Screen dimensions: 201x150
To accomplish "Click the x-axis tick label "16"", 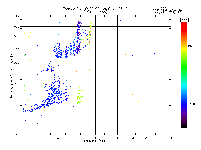I will [x=171, y=138].
